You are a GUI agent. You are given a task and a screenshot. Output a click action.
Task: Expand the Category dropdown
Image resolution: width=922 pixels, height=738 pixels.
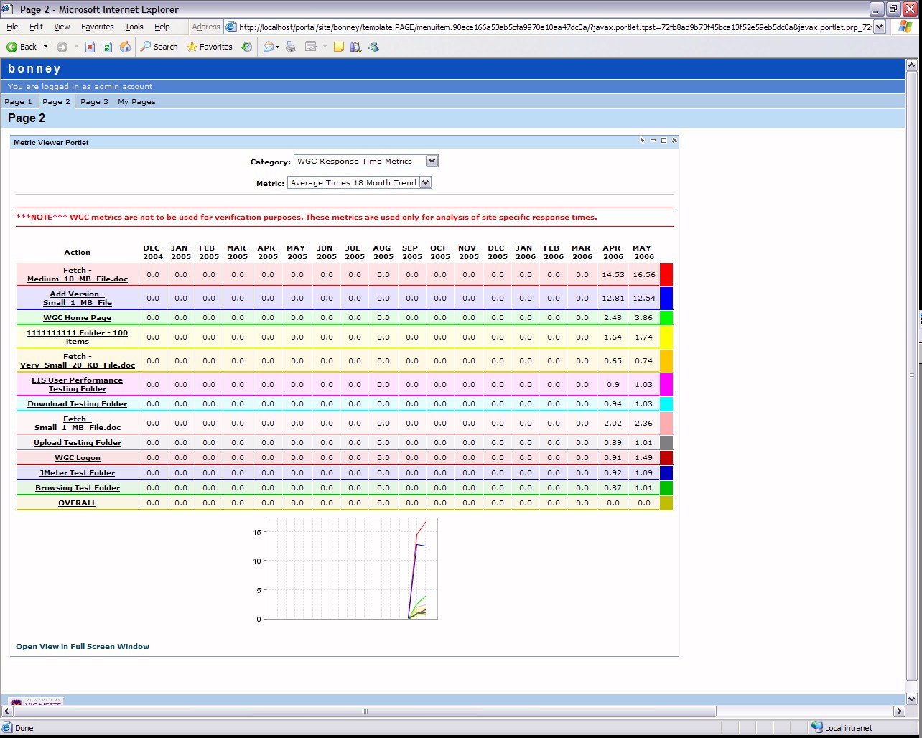[432, 162]
